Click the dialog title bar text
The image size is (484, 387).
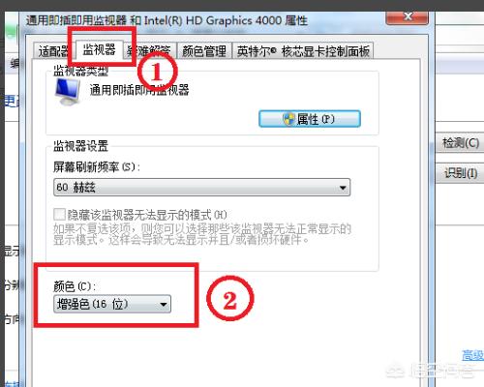pos(166,20)
